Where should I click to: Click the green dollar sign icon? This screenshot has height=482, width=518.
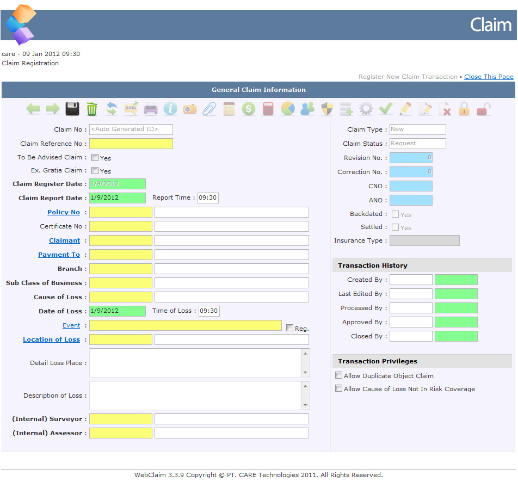click(x=249, y=109)
